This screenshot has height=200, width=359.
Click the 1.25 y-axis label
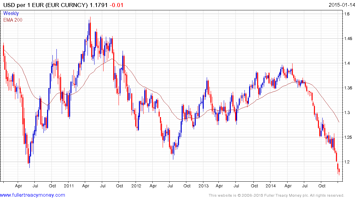tap(348, 137)
